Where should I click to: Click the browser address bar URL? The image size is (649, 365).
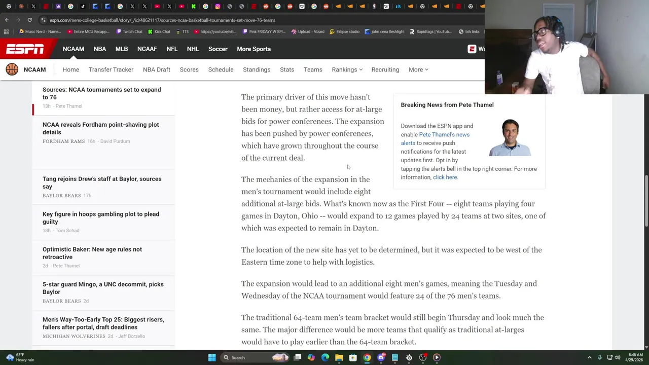[x=162, y=20]
